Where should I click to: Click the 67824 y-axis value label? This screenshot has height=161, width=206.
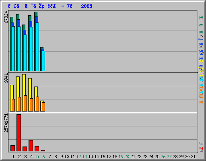click(6, 17)
